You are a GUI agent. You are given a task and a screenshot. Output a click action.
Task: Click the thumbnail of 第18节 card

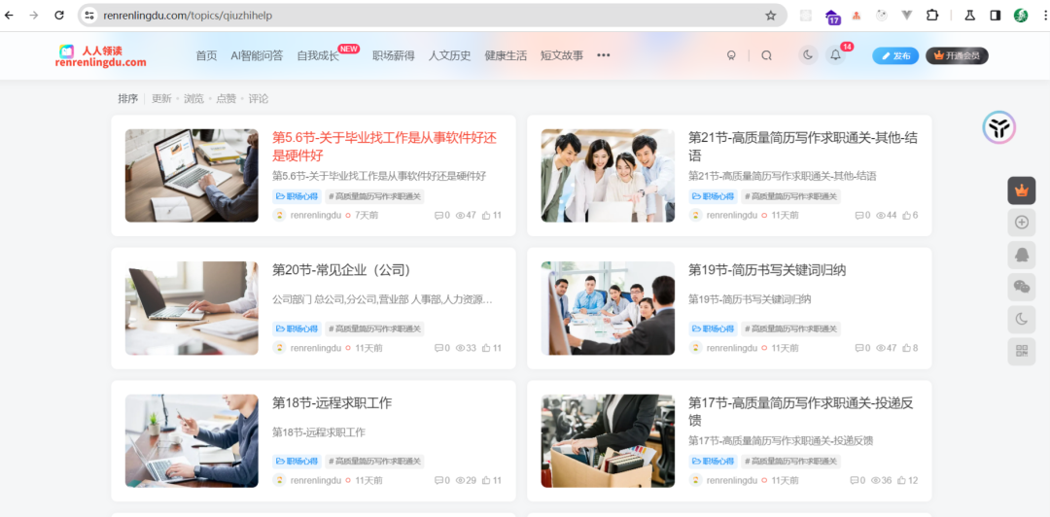[x=192, y=440]
